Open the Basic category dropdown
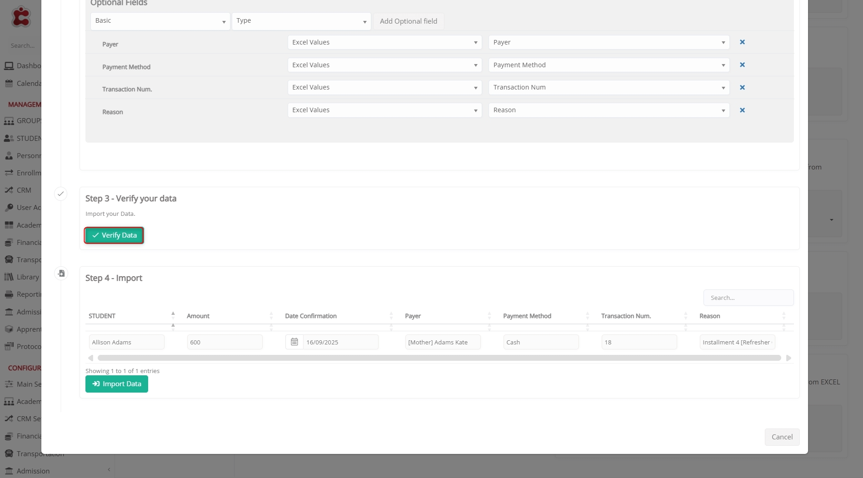 coord(160,21)
